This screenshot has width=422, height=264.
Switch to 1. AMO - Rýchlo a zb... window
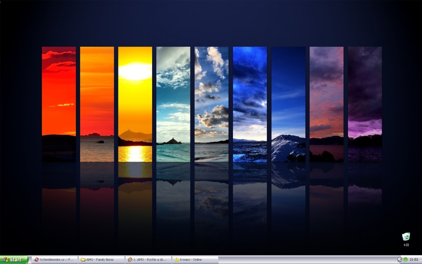[148, 260]
